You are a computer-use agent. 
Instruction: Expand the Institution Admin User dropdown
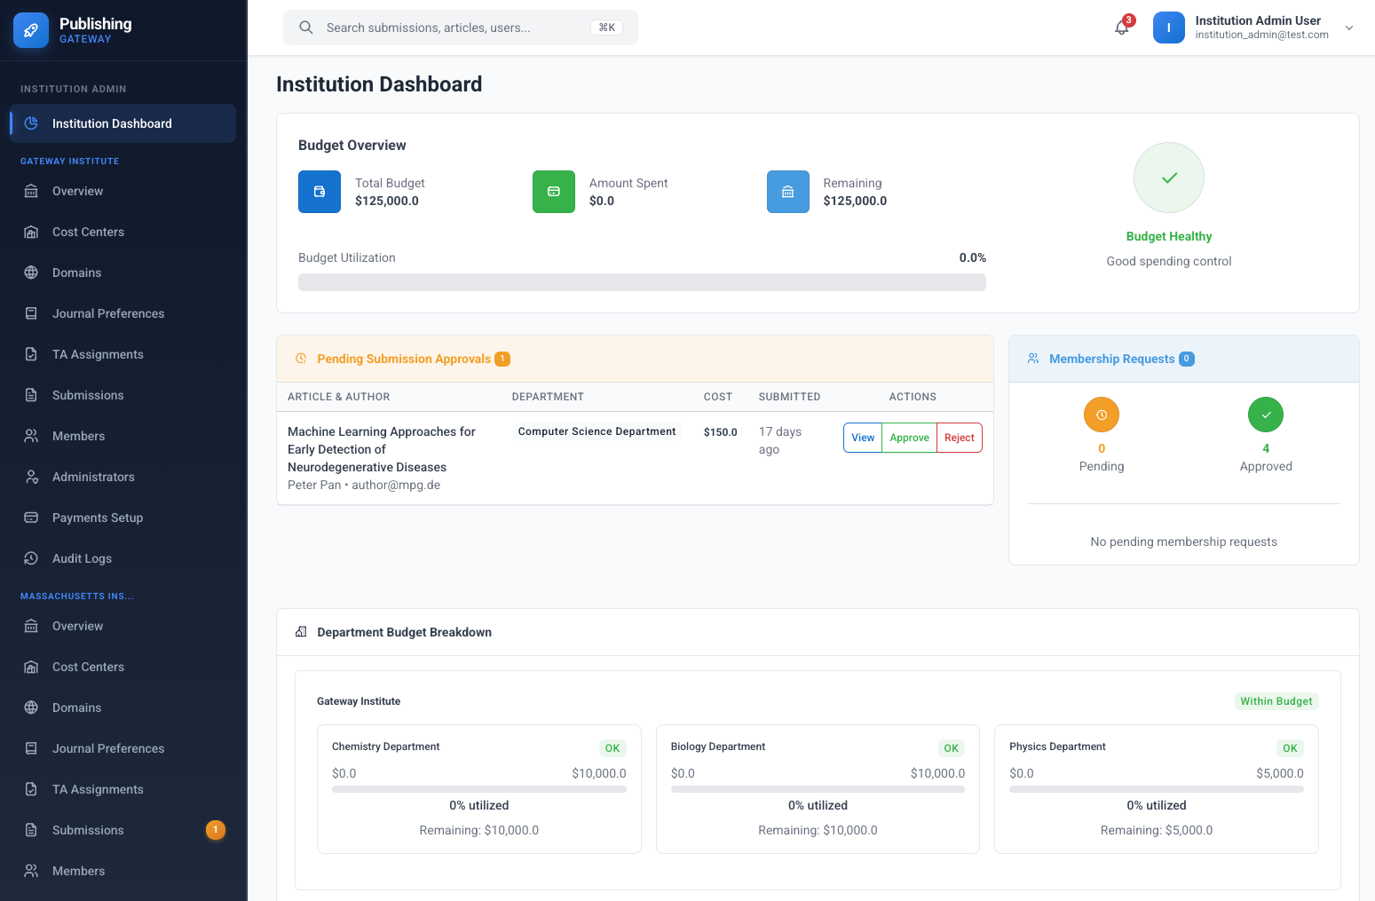point(1348,28)
